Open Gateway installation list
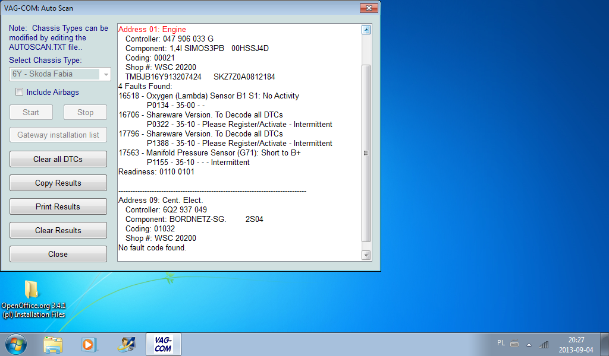Image resolution: width=609 pixels, height=356 pixels. pyautogui.click(x=58, y=135)
